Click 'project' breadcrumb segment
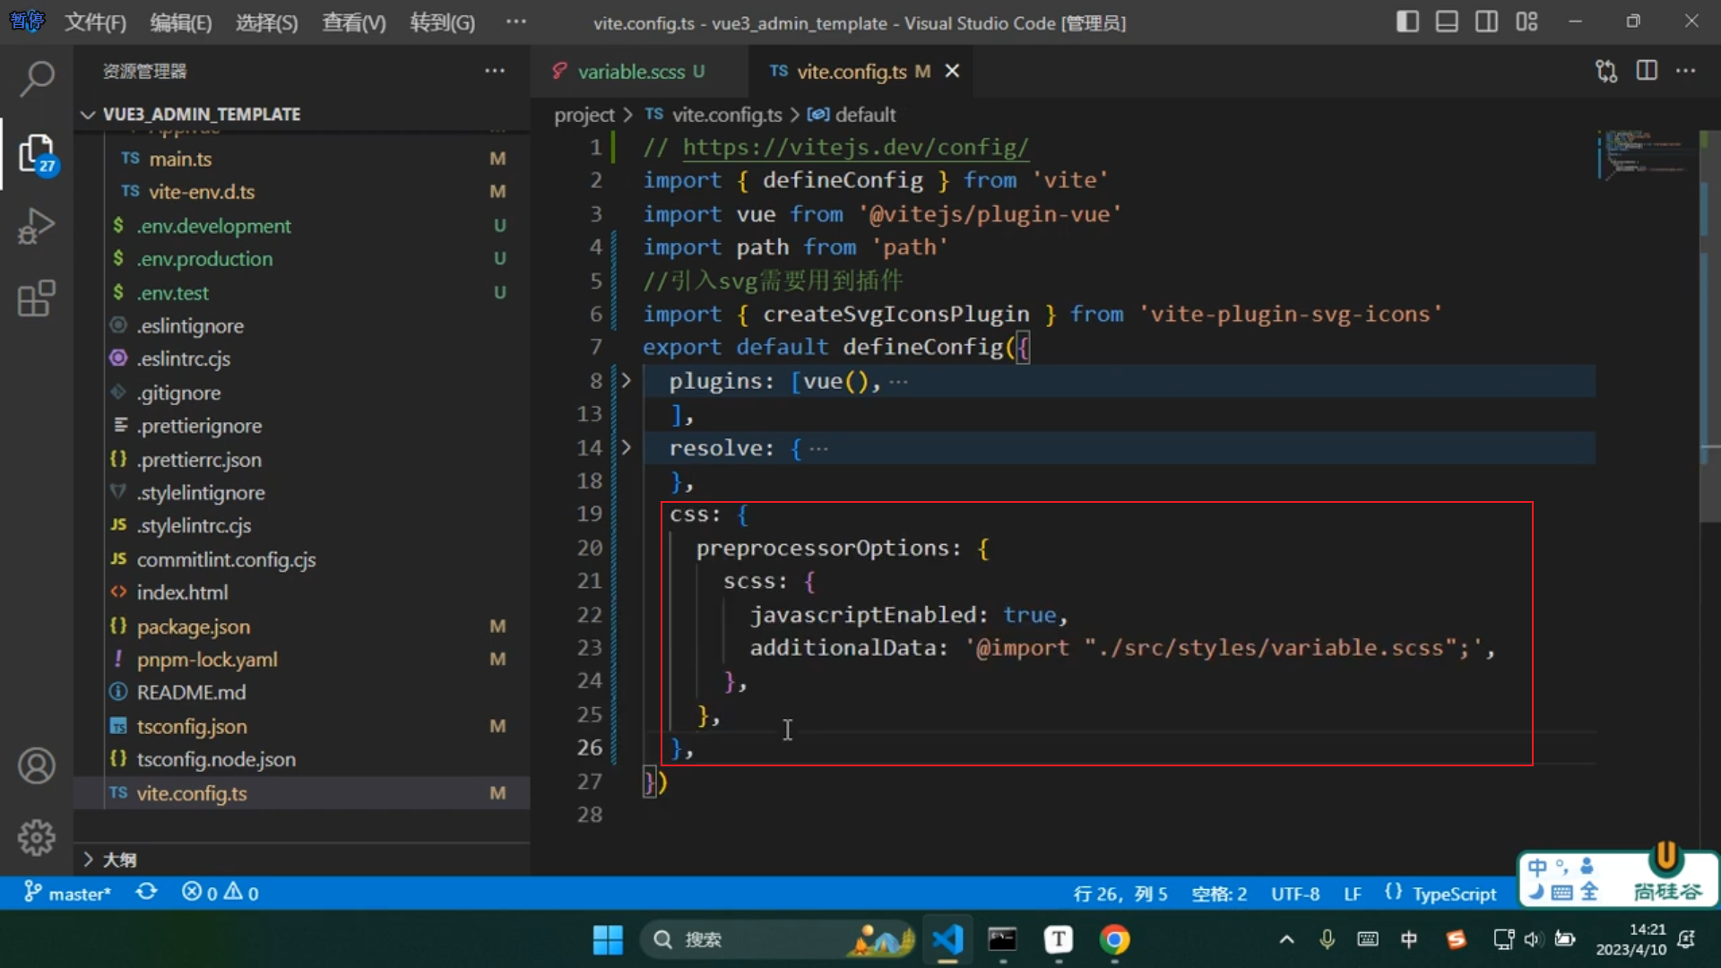This screenshot has height=968, width=1721. click(584, 115)
